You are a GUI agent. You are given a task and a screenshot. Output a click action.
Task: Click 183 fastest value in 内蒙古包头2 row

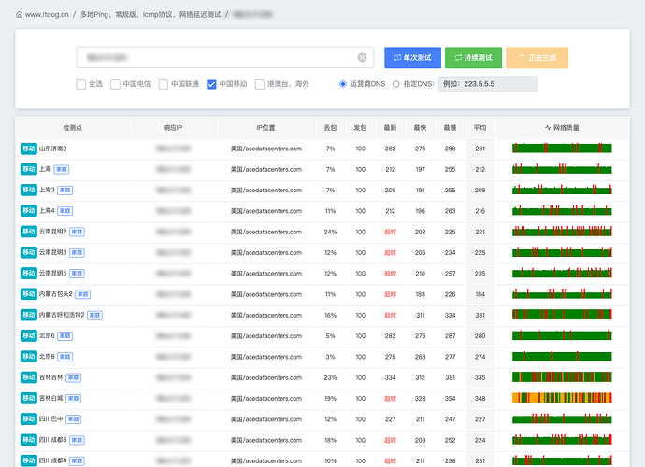point(420,294)
